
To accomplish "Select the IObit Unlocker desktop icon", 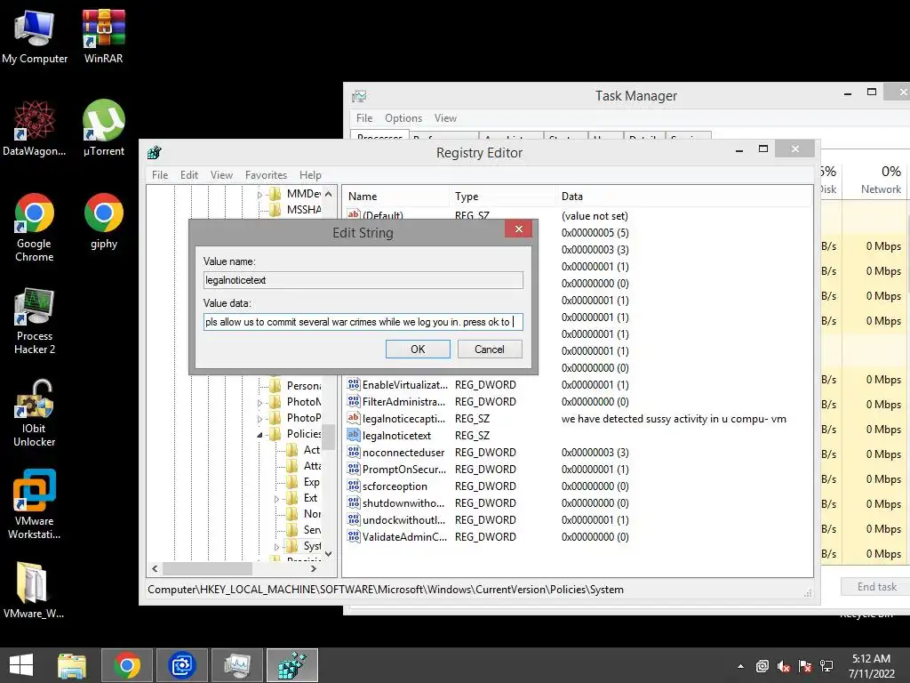I will click(x=35, y=413).
